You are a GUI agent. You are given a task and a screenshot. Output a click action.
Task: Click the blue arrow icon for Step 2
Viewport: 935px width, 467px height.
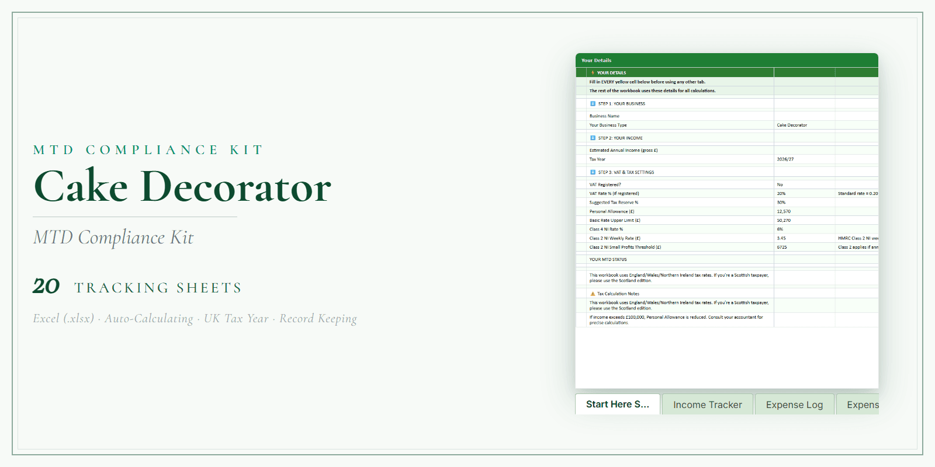(x=593, y=138)
